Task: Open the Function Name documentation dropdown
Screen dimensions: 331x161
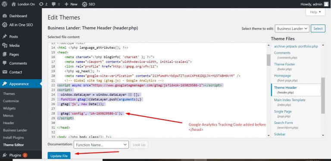Action: click(x=101, y=145)
